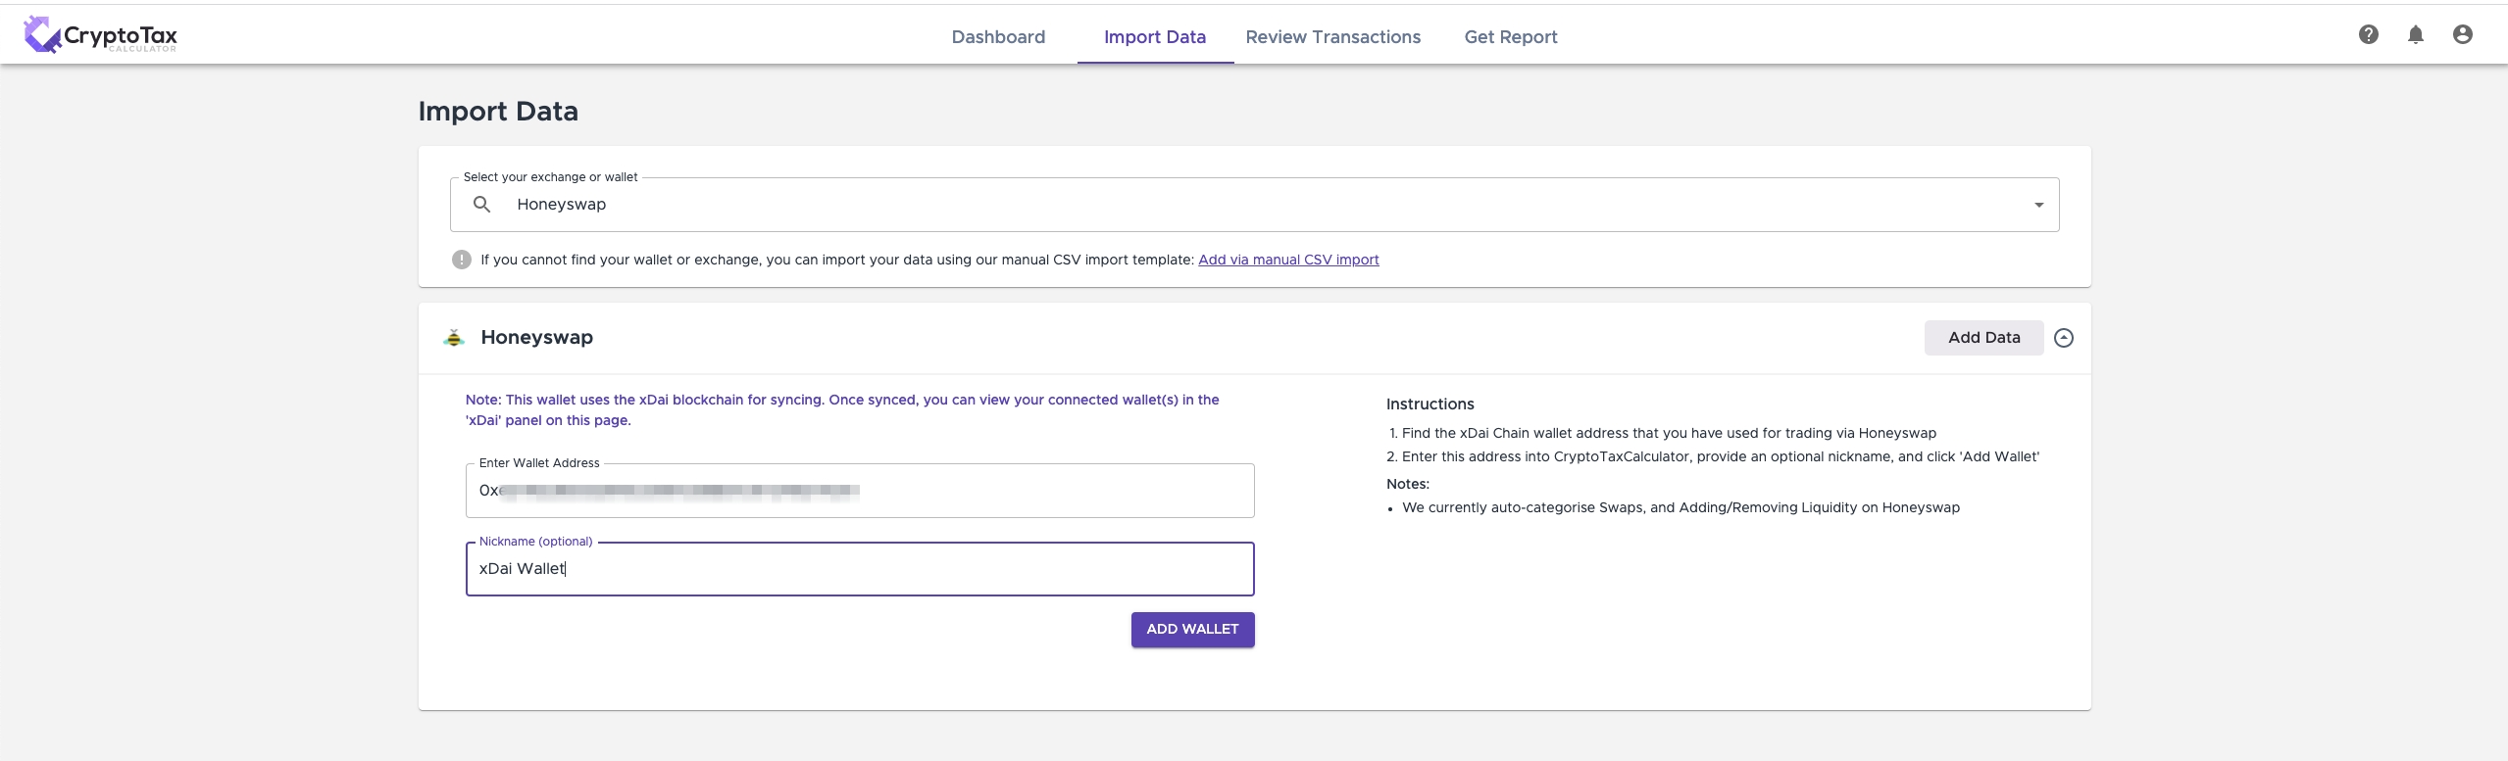Open the user account profile icon

pyautogui.click(x=2462, y=35)
